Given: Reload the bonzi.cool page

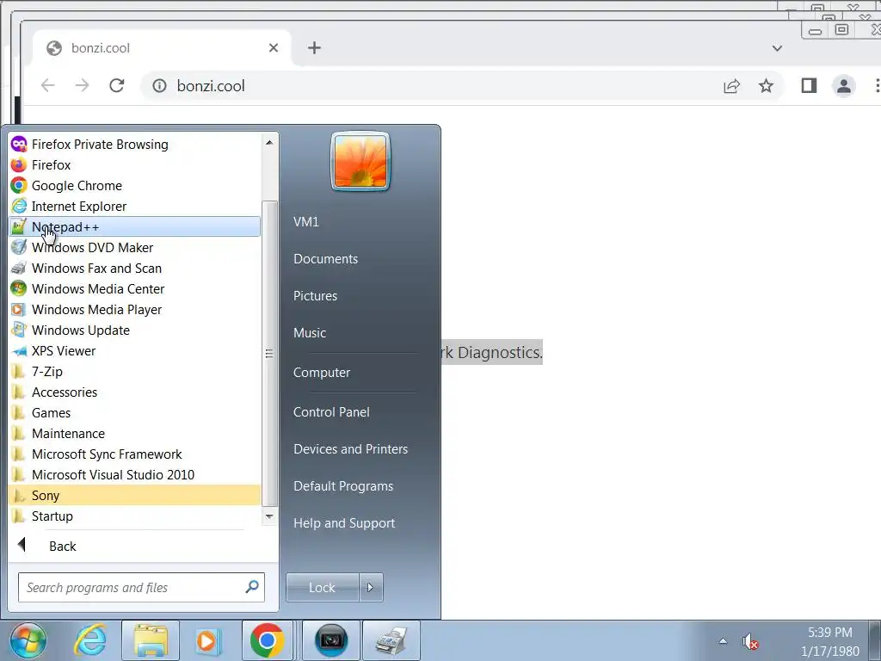Looking at the screenshot, I should point(117,85).
